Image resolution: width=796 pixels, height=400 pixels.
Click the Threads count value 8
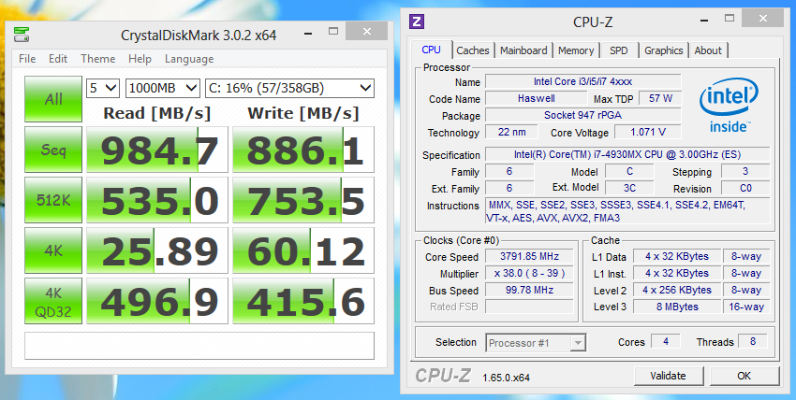pyautogui.click(x=753, y=342)
